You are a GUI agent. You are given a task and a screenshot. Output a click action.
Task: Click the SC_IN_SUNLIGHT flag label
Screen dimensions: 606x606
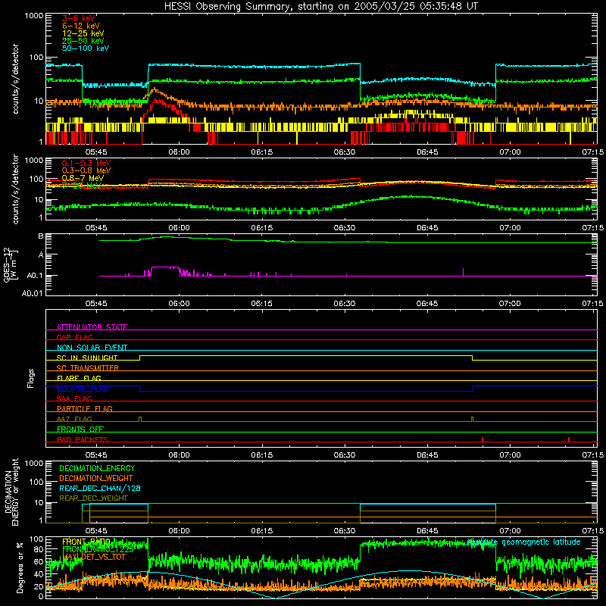tap(87, 358)
